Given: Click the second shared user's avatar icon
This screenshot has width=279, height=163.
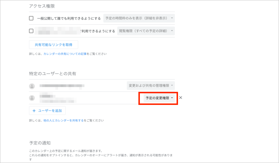Looking at the screenshot, I should (32, 98).
